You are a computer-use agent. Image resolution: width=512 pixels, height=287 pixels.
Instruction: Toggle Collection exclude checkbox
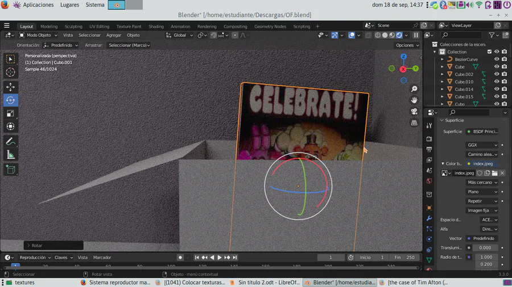point(489,52)
